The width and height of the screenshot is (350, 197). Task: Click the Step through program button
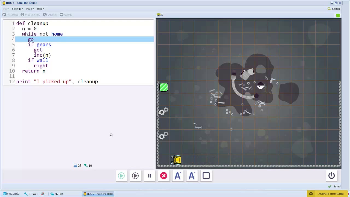[x=135, y=176]
